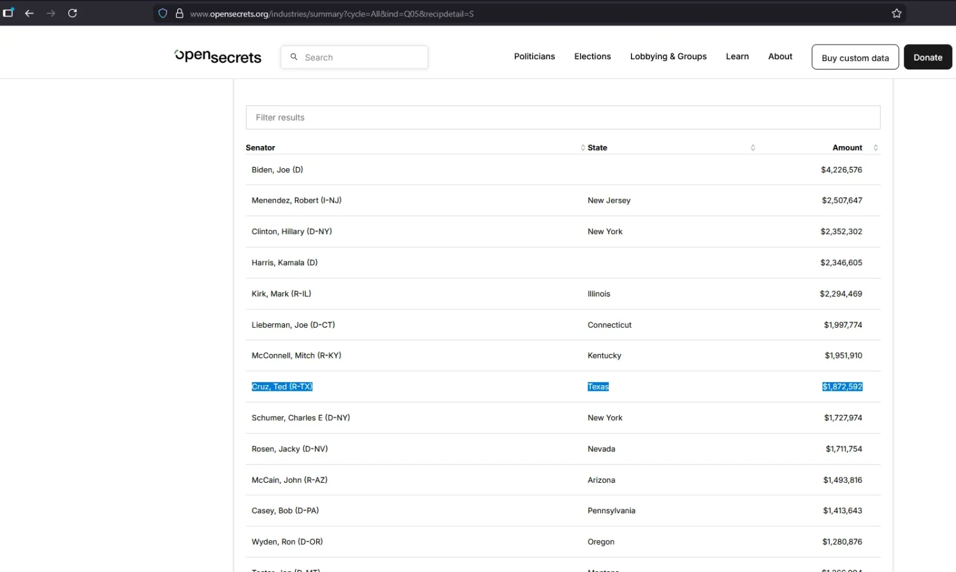
Task: Select Biden, Joe (D) row name
Action: click(x=277, y=170)
